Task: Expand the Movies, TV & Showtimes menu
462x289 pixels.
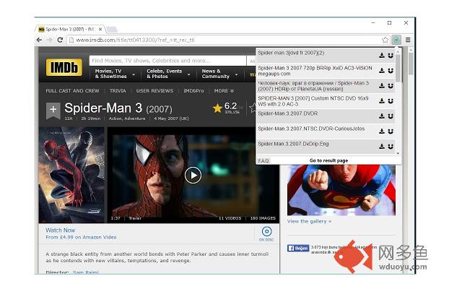Action: tap(114, 74)
